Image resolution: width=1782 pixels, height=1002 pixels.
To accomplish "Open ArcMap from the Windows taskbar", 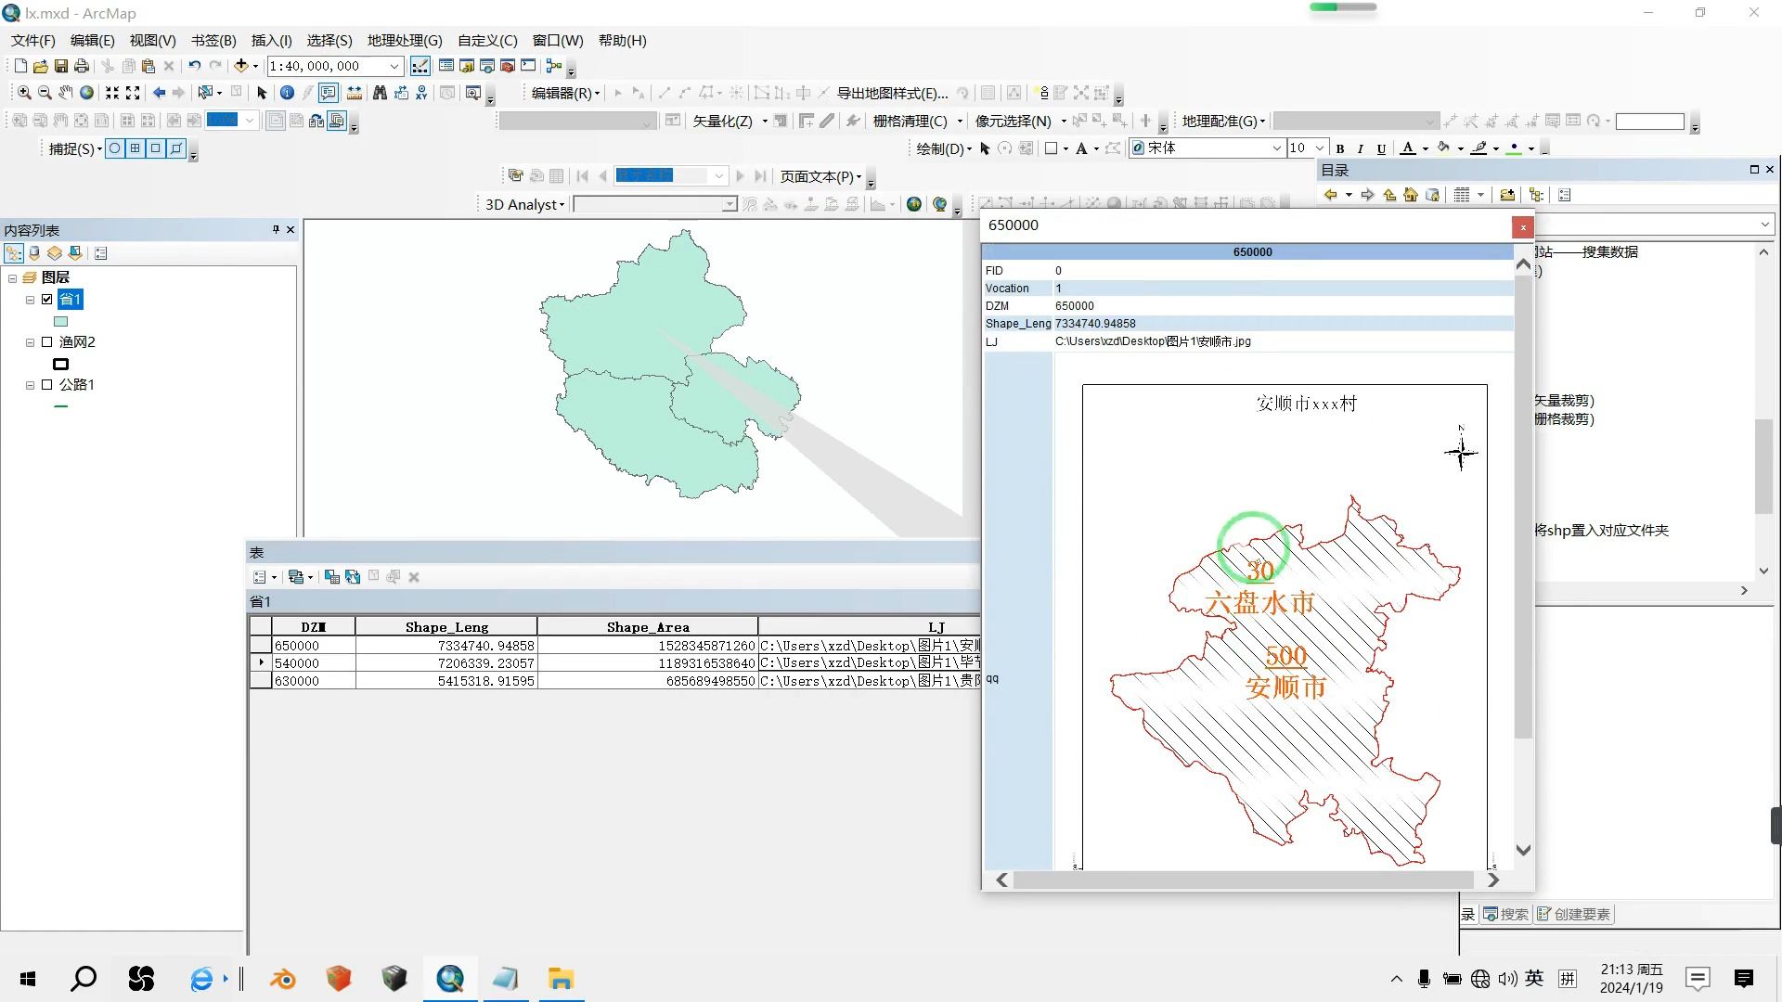I will point(450,979).
